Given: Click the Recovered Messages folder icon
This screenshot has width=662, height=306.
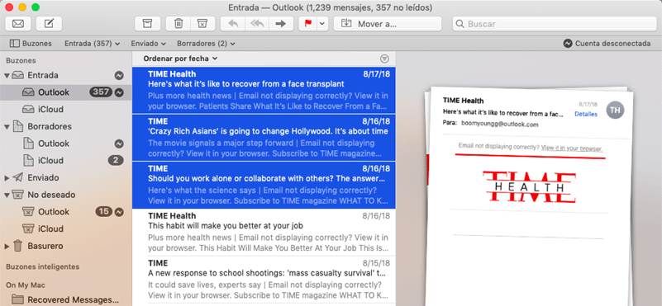Looking at the screenshot, I should click(x=17, y=300).
